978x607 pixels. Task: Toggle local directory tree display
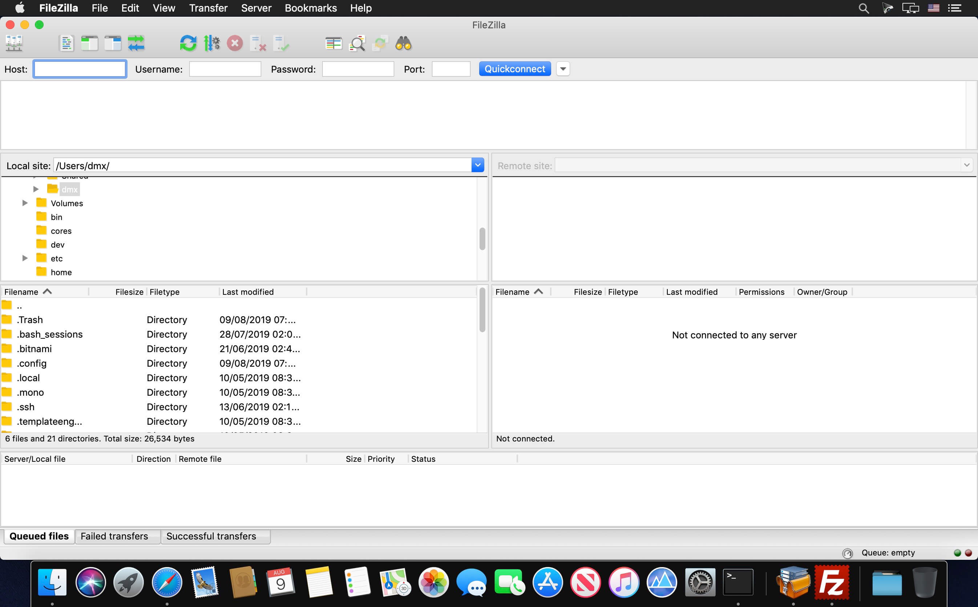90,43
